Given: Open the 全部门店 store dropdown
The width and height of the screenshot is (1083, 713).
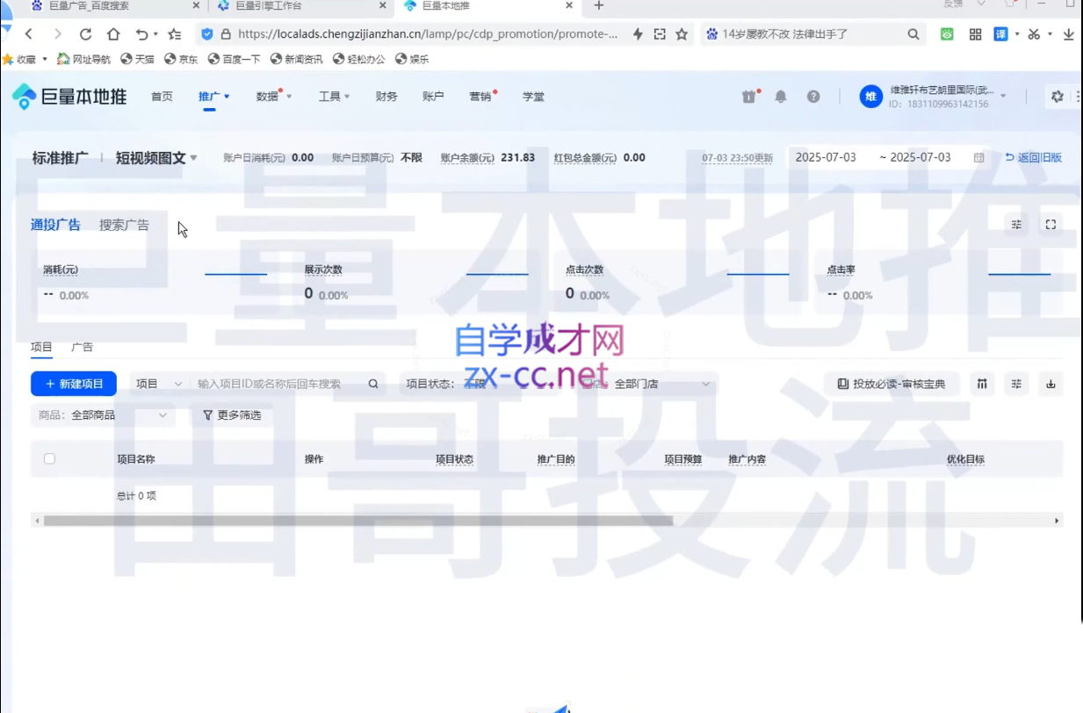Looking at the screenshot, I should pyautogui.click(x=663, y=384).
